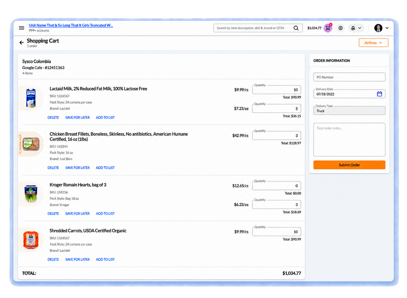407x298 pixels.
Task: Delete the Shredded Carrots item
Action: pyautogui.click(x=53, y=259)
